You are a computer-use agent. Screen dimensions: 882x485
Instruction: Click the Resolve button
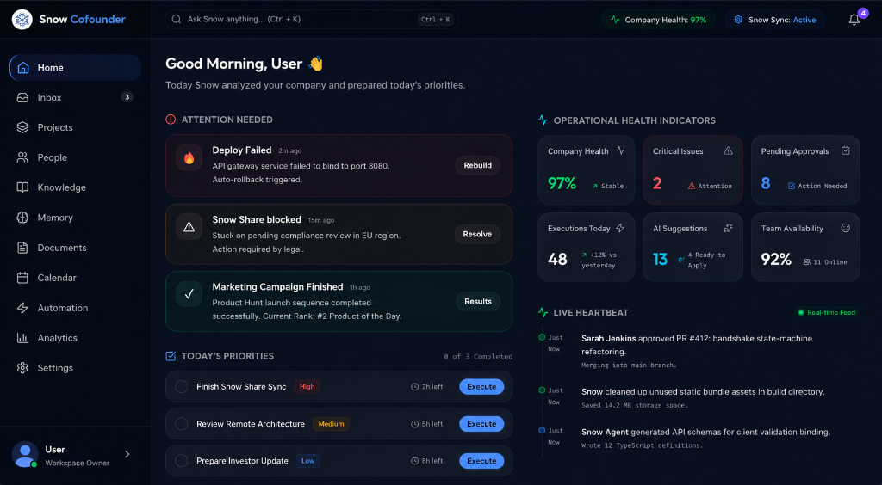click(477, 234)
